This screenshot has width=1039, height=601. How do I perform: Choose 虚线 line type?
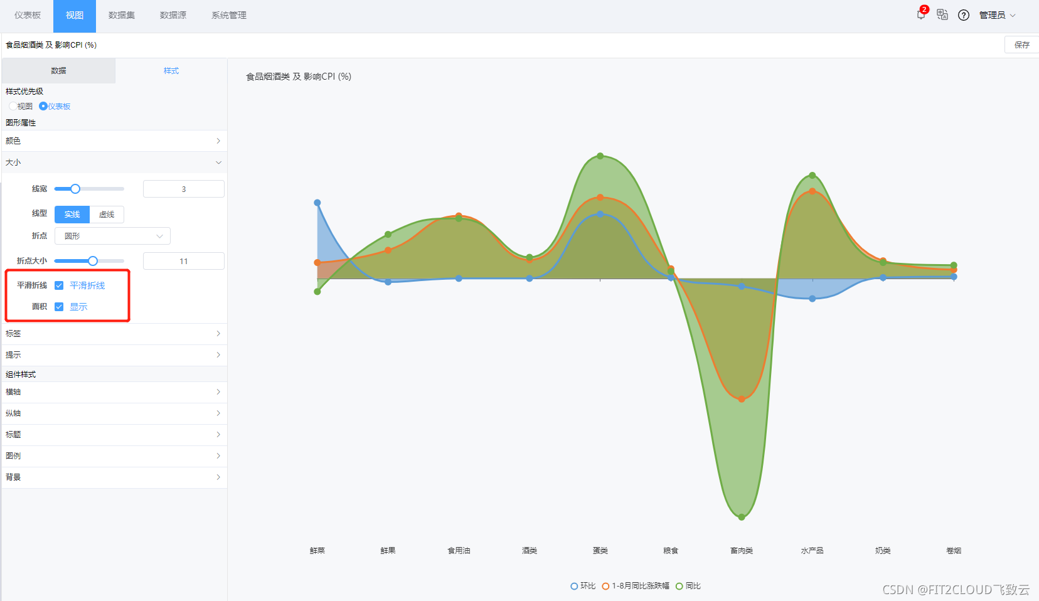tap(107, 215)
